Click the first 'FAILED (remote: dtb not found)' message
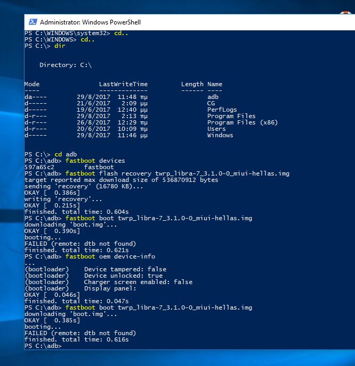The height and width of the screenshot is (366, 355). coord(76,244)
